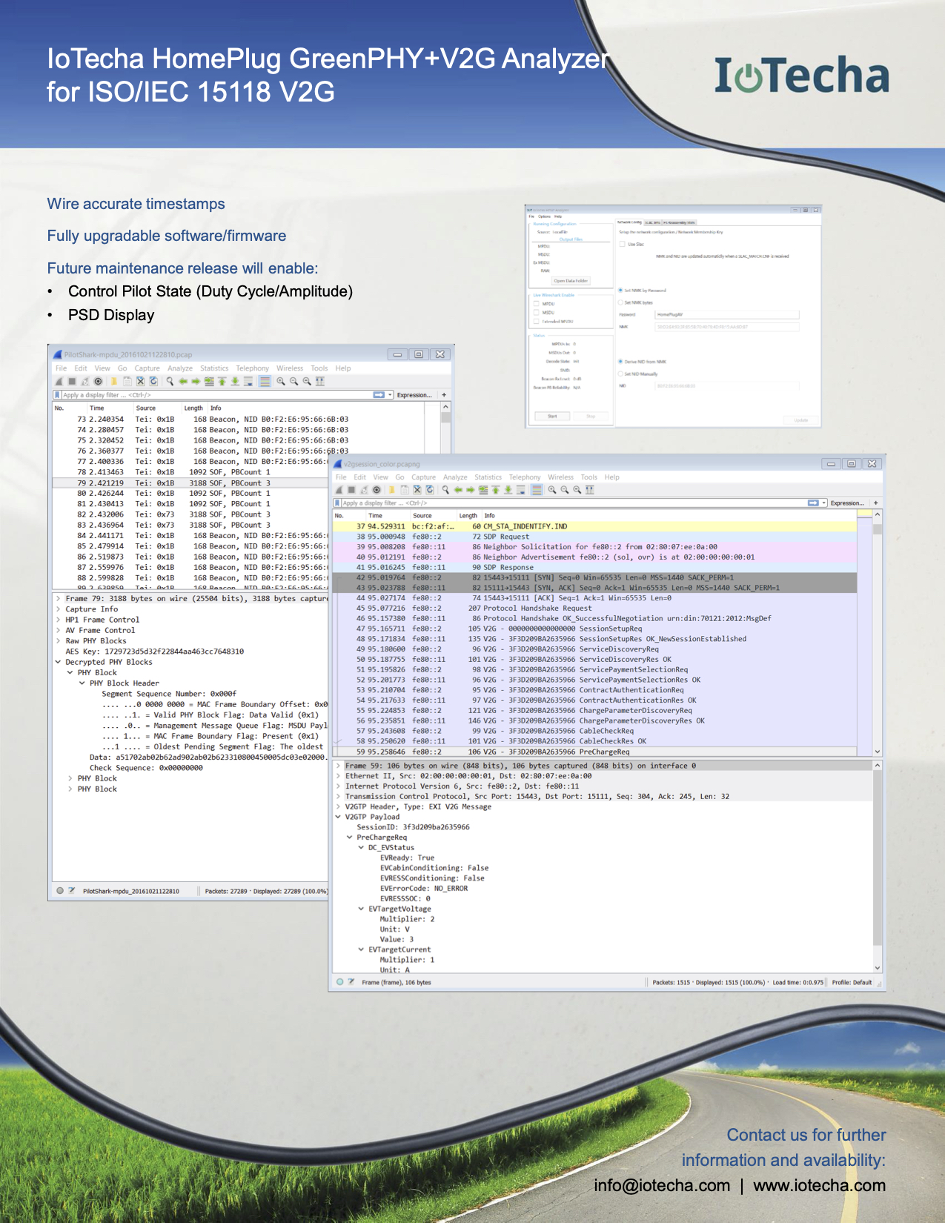Screen dimensions: 945x1223
Task: Open Analyze menu in PilotShark window
Action: [180, 368]
